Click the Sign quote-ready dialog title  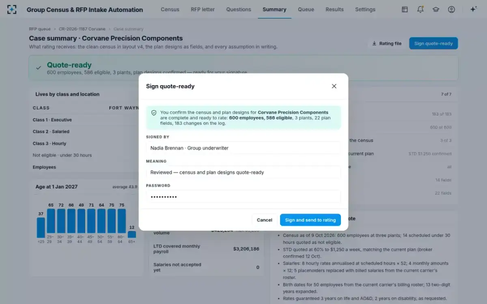pyautogui.click(x=170, y=86)
